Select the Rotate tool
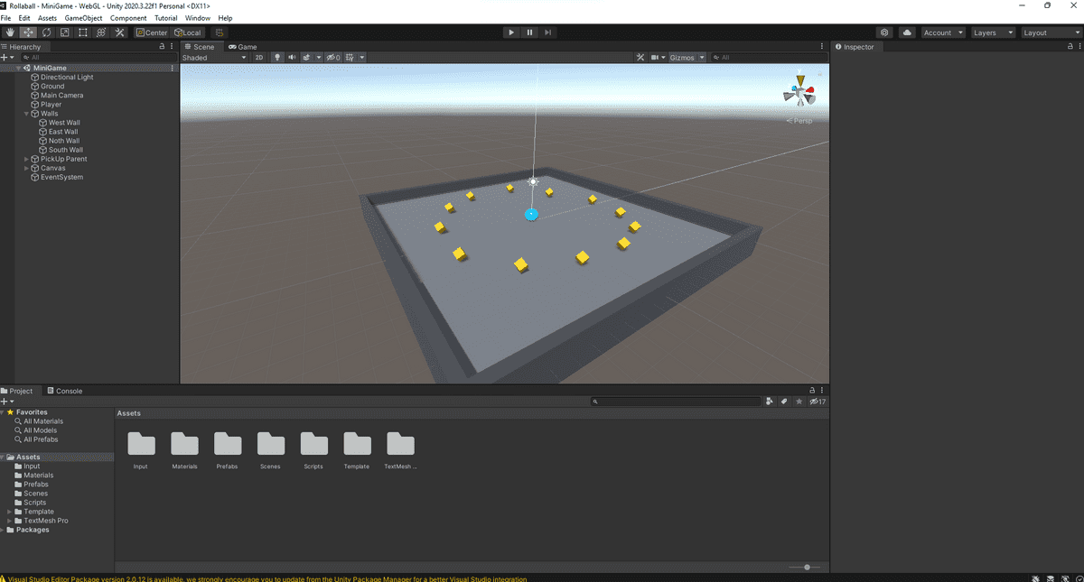This screenshot has width=1084, height=582. click(46, 32)
